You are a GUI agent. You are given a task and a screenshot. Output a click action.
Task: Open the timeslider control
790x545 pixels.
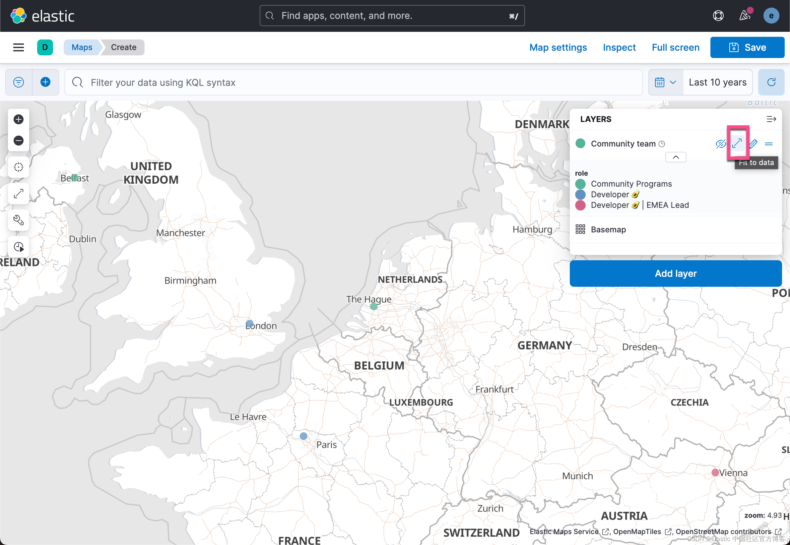[19, 247]
